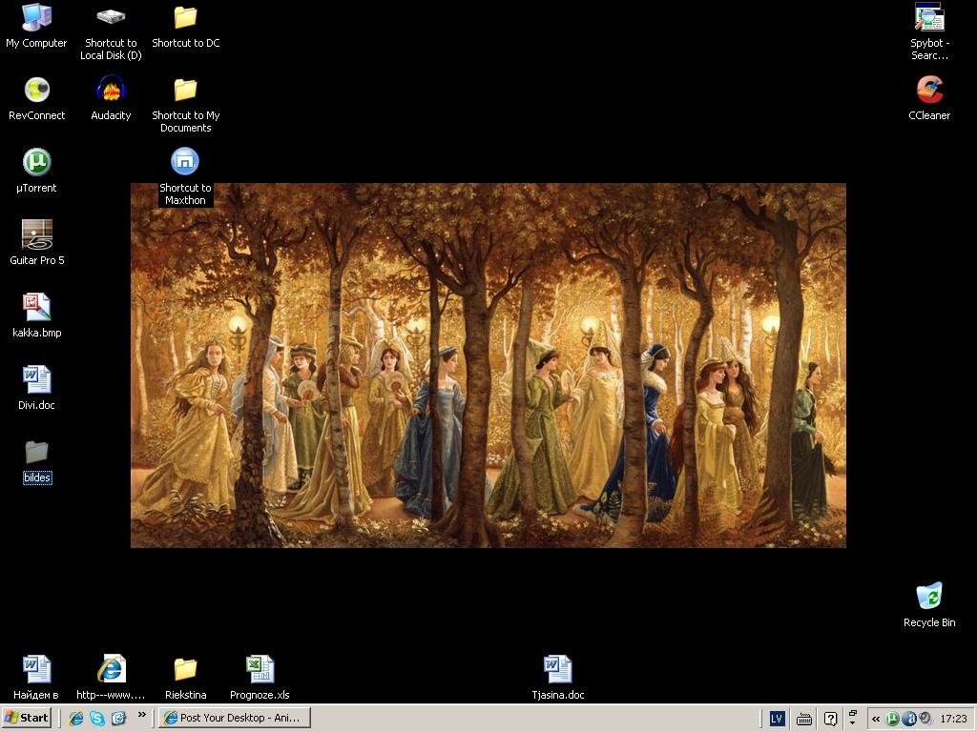Click the language bar keyboard icon
Image resolution: width=977 pixels, height=732 pixels.
tap(804, 719)
